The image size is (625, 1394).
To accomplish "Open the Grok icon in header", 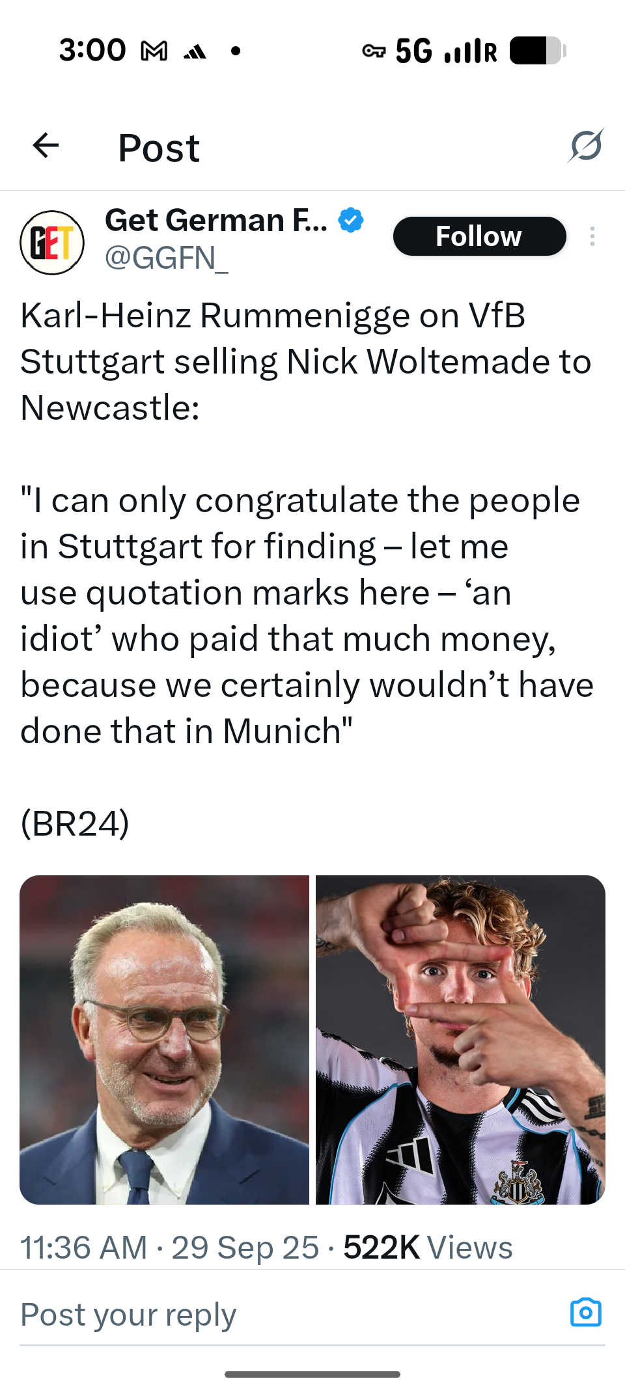I will pos(585,145).
